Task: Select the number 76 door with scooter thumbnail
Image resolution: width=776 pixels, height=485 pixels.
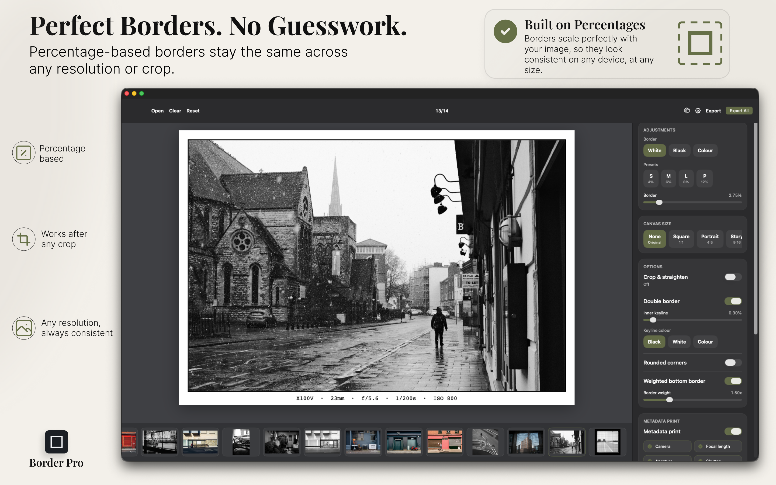Action: [404, 442]
